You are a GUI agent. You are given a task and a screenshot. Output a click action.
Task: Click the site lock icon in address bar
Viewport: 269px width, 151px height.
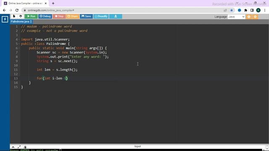tap(25, 10)
